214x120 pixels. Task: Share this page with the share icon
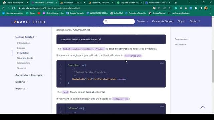coord(165,8)
